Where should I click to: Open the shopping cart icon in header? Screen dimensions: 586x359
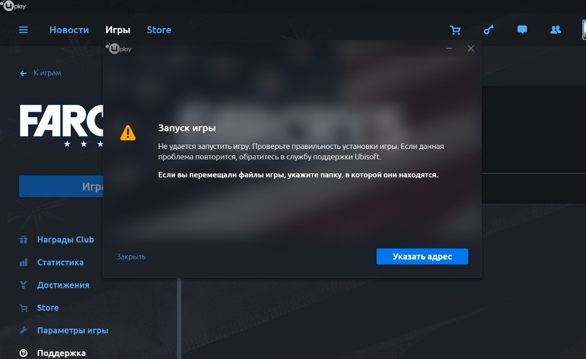tap(455, 30)
